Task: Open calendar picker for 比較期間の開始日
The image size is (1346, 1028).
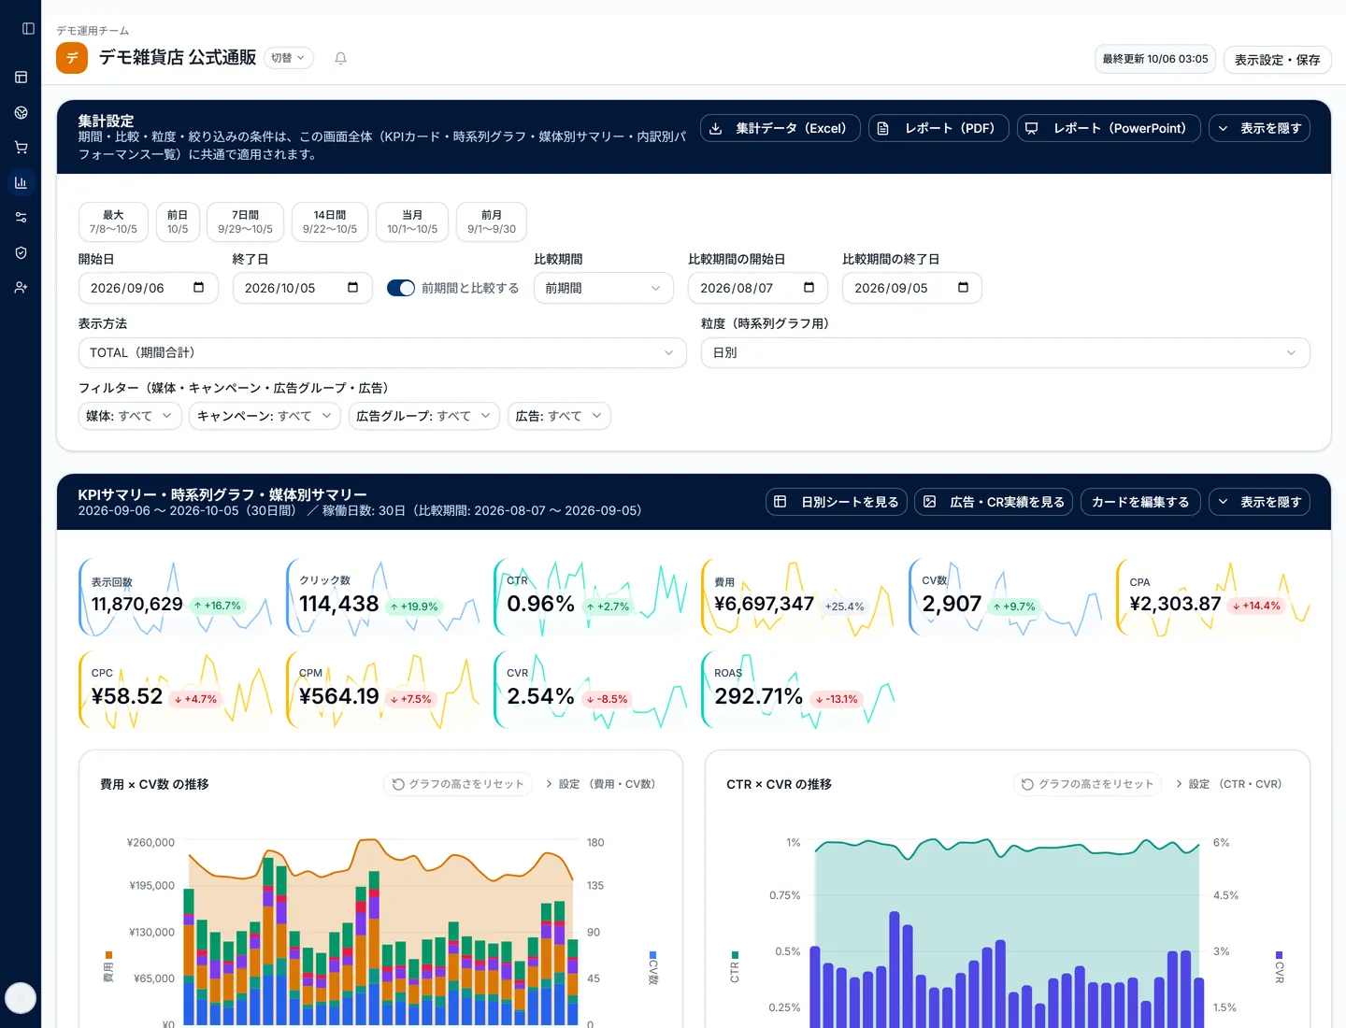Action: pyautogui.click(x=809, y=288)
